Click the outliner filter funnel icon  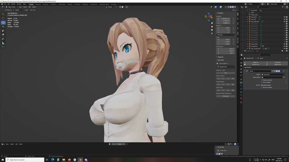point(282,7)
